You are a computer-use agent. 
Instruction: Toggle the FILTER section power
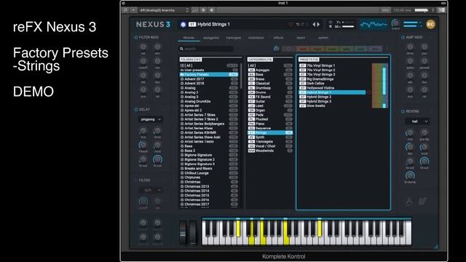coord(136,180)
